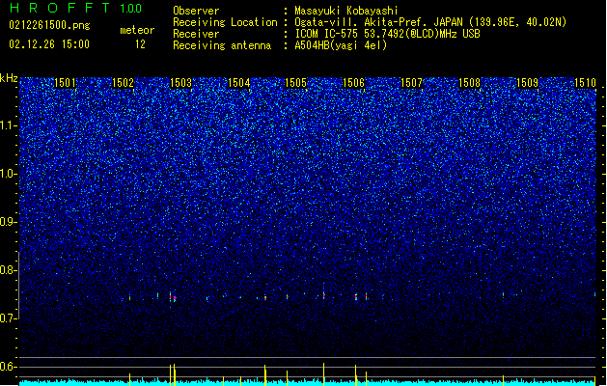Select the A504HB(yagi 4el) antenna text
Screen dimensions: 607x386
pyautogui.click(x=341, y=45)
